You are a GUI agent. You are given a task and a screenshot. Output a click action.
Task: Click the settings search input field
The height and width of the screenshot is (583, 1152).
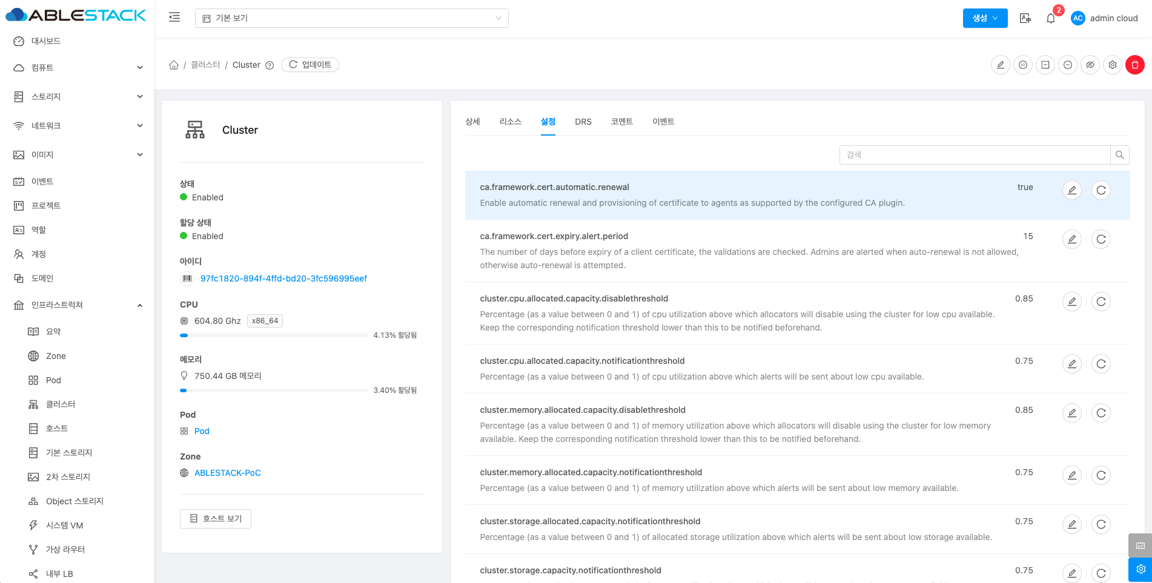(974, 155)
